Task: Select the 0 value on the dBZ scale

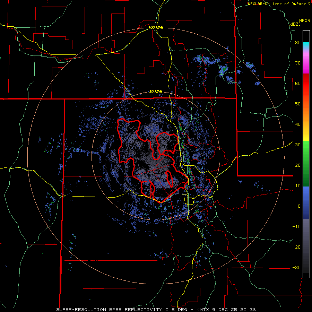Action: (x=299, y=206)
